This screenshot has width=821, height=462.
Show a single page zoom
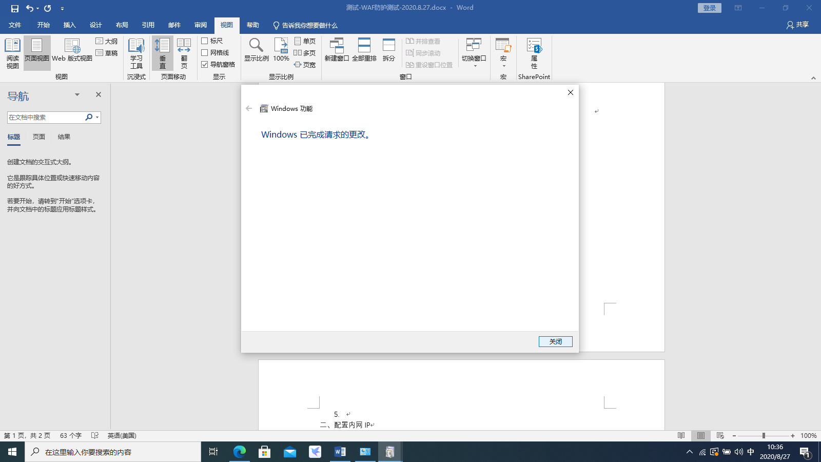[x=305, y=41]
